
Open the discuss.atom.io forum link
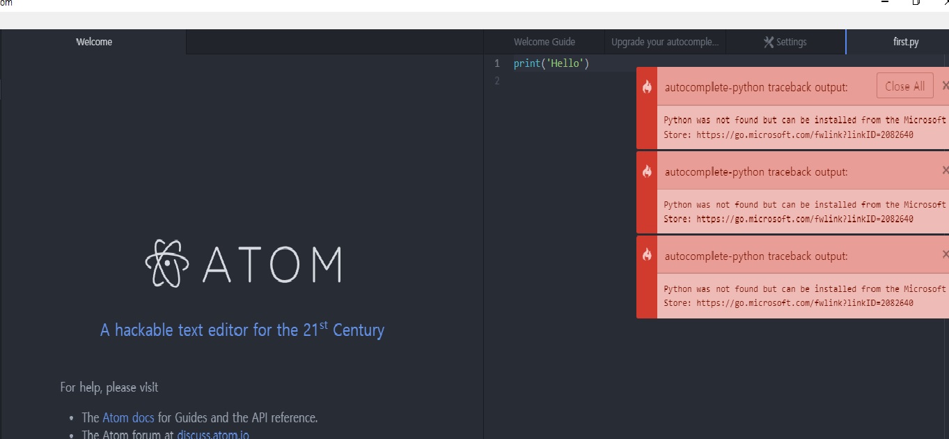coord(213,435)
